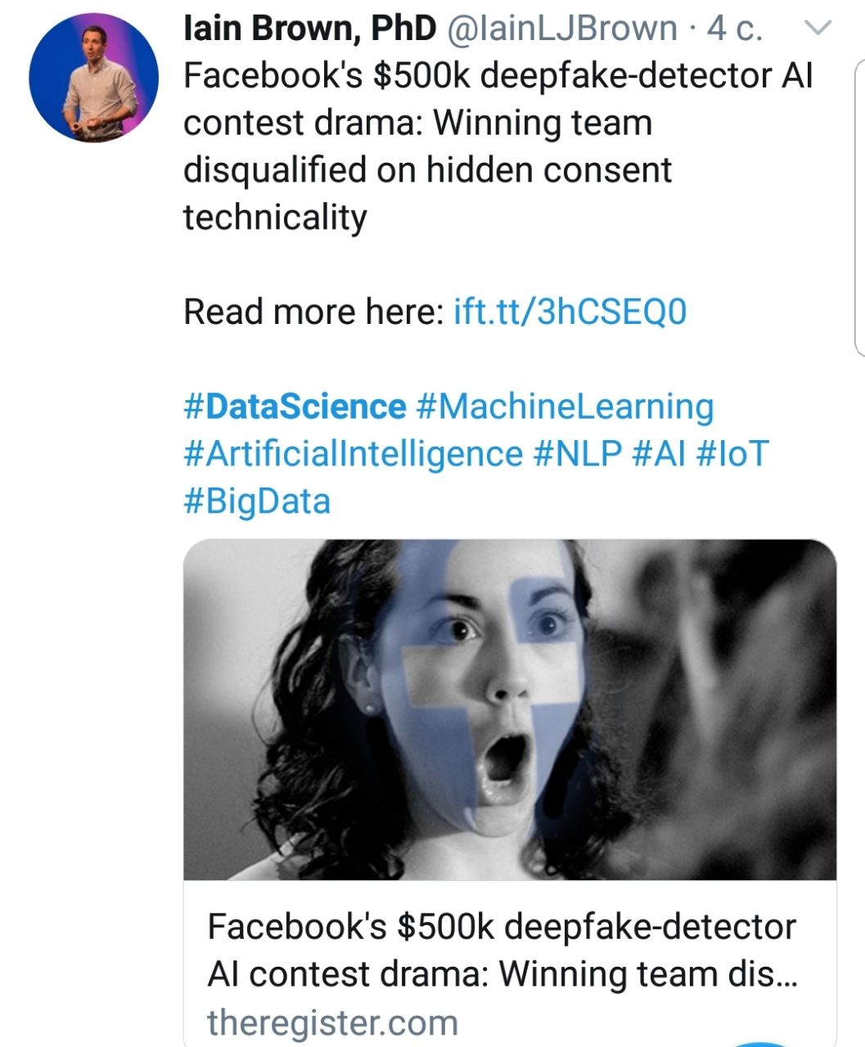Image resolution: width=865 pixels, height=1047 pixels.
Task: Open the ift.tt/3hCSEQ0 link
Action: [x=570, y=312]
